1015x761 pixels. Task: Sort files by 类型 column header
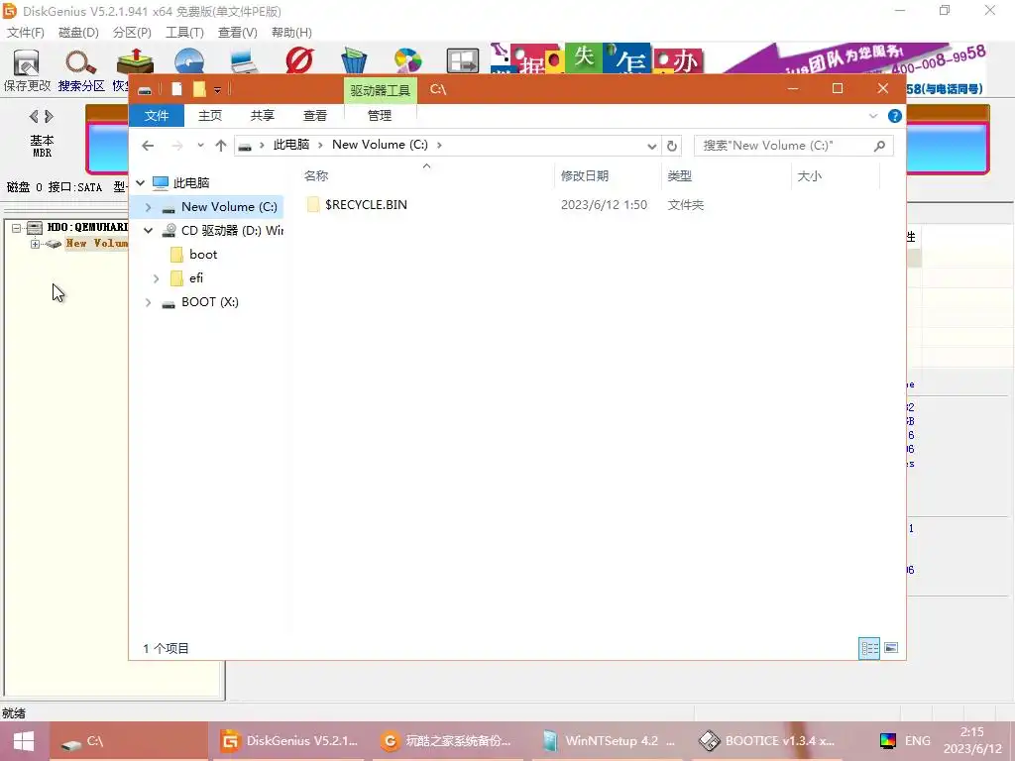pyautogui.click(x=680, y=176)
